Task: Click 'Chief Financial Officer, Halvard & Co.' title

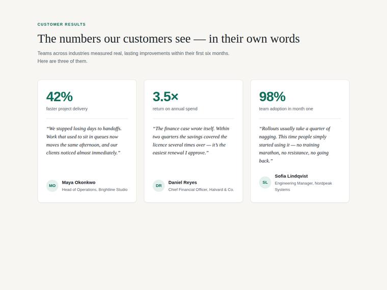Action: point(201,190)
